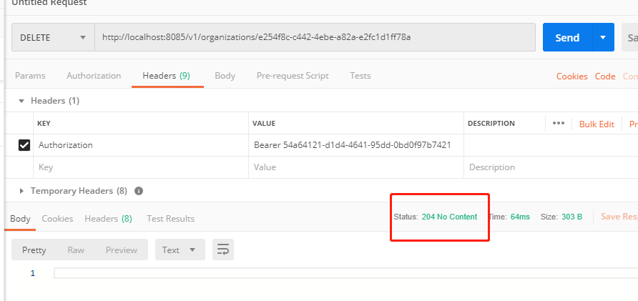
Task: Click the Authorization key cell
Action: tap(141, 145)
